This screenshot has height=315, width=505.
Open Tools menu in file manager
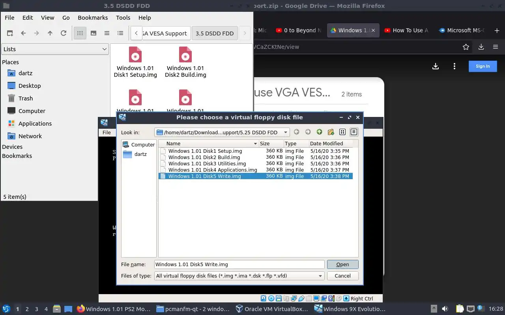tap(123, 18)
